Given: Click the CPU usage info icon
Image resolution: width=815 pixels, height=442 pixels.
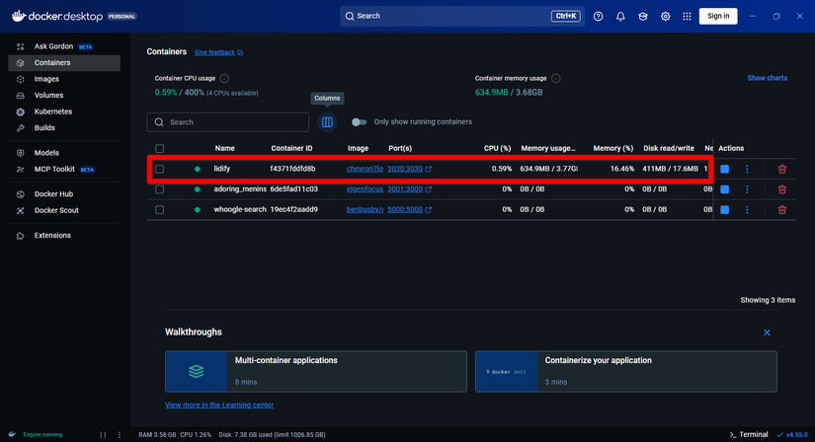Looking at the screenshot, I should 224,78.
